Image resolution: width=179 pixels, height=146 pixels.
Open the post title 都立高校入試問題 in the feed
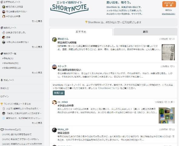pyautogui.click(x=67, y=43)
